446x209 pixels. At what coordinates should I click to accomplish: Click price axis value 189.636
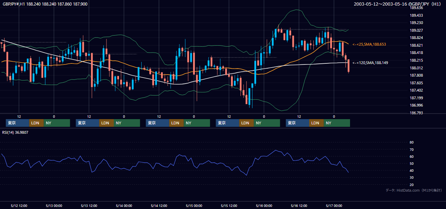(x=416, y=8)
